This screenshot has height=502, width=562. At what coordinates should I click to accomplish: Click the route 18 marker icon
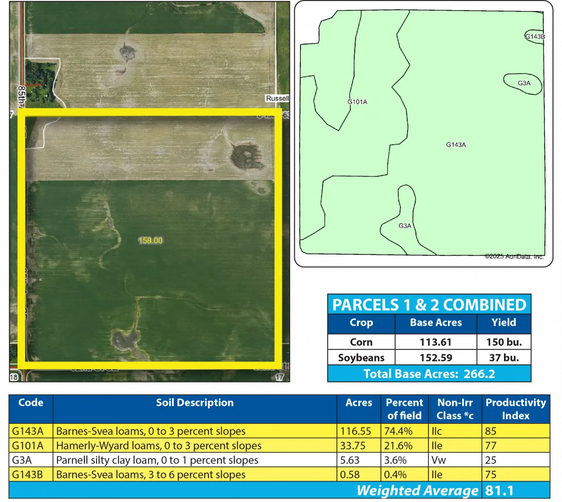coord(13,377)
